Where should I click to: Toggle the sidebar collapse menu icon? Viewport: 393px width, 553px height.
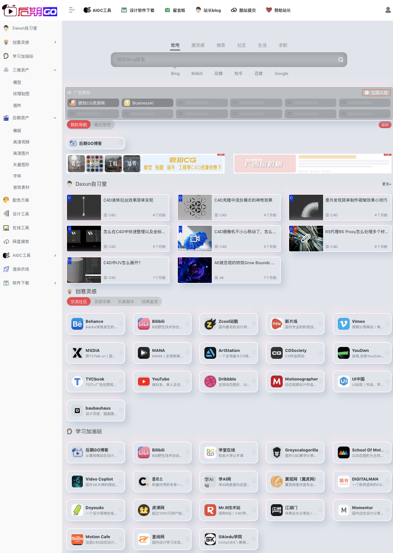(72, 10)
